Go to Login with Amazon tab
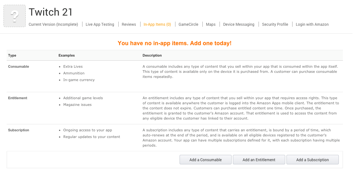This screenshot has height=172, width=355. (x=312, y=24)
